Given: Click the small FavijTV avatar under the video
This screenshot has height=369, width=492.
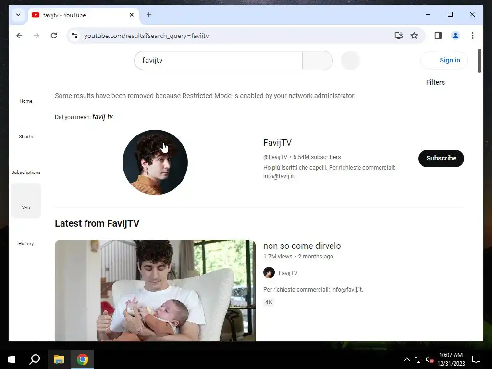Looking at the screenshot, I should click(269, 273).
